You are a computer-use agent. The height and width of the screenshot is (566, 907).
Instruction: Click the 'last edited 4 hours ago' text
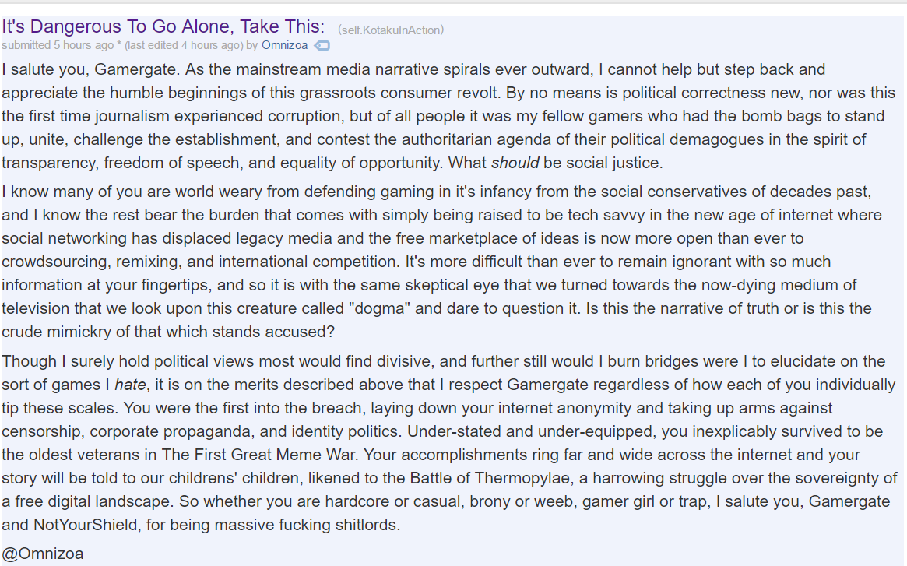coord(184,45)
